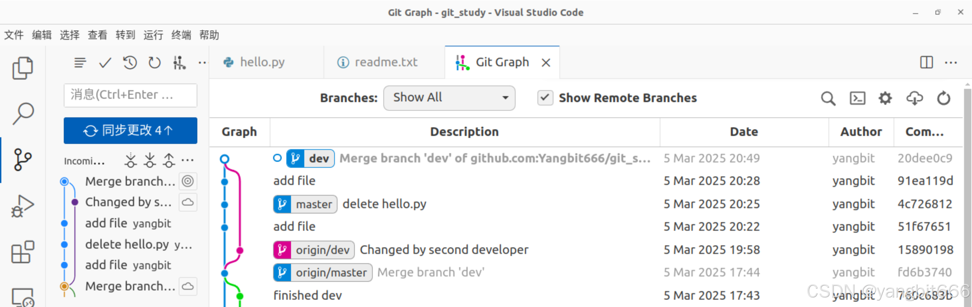The height and width of the screenshot is (307, 972).
Task: Click Fetch from remotes cloud icon
Action: click(x=915, y=98)
